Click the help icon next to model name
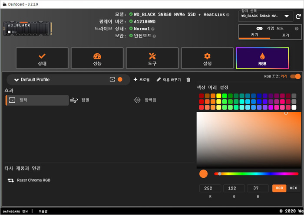Screen dimensions: 304x215 point(228,15)
